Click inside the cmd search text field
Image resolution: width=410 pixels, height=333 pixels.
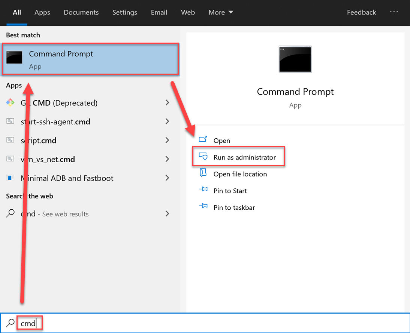(x=187, y=323)
